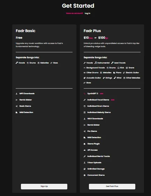Click the Unlimited Storage icon

click(84, 169)
